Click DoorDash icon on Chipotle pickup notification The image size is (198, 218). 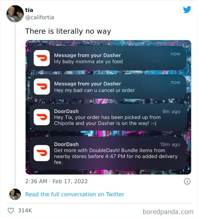[42, 117]
